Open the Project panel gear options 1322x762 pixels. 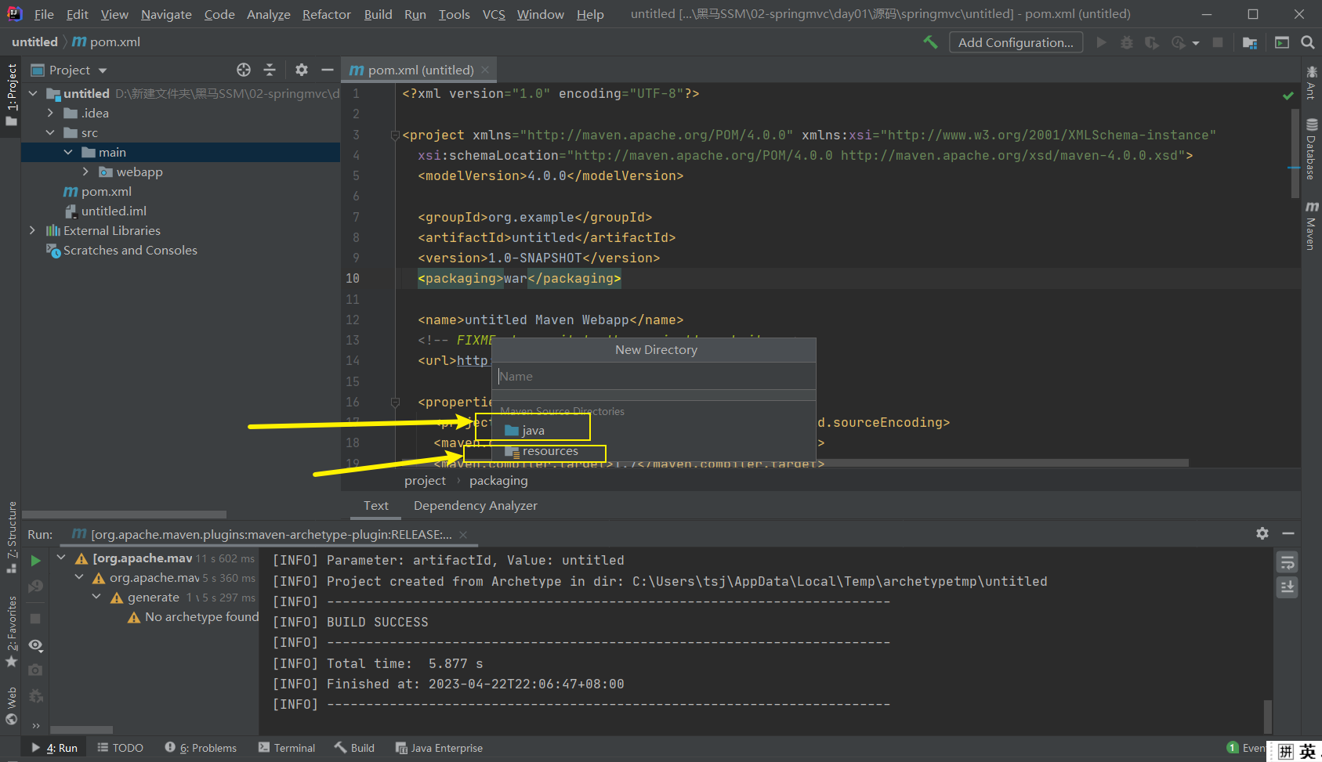pyautogui.click(x=302, y=70)
